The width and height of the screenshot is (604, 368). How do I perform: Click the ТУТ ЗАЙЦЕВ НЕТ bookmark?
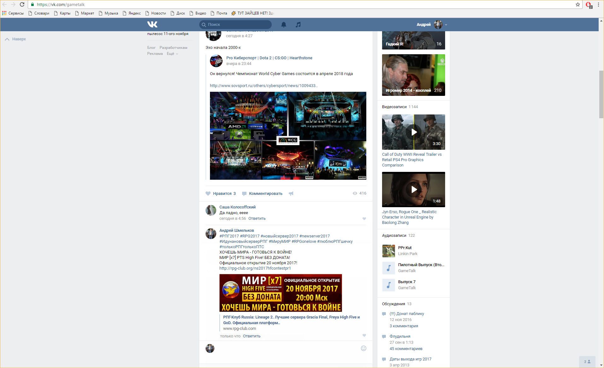253,13
